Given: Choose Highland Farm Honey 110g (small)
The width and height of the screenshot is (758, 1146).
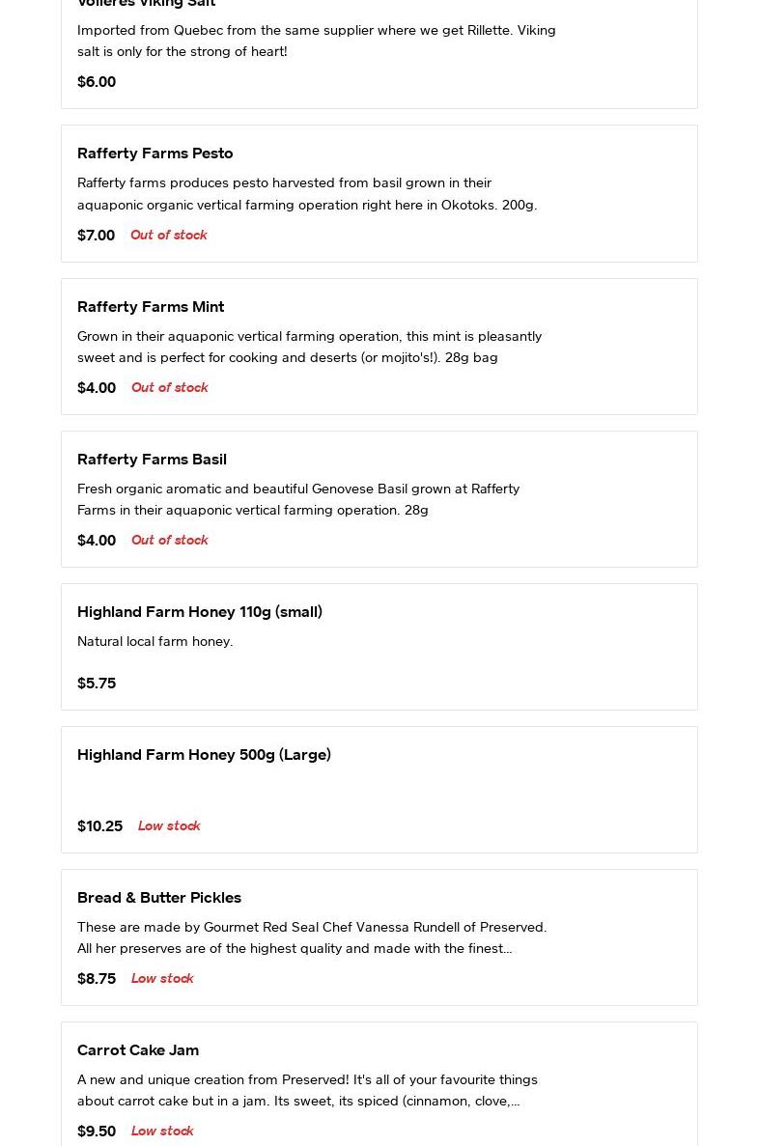Looking at the screenshot, I should [x=379, y=646].
